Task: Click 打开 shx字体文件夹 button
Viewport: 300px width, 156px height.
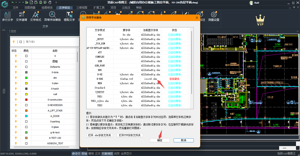Action: pos(100,135)
